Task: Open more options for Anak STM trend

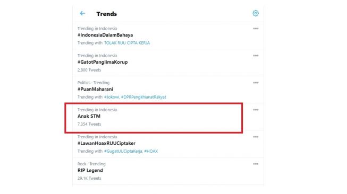Action: click(256, 110)
